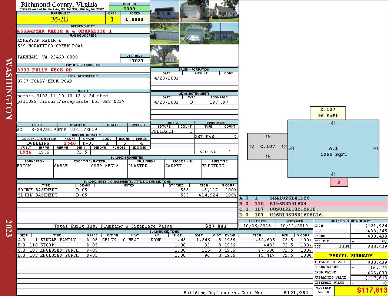Select the 51 Fin Basement row

click(127, 195)
